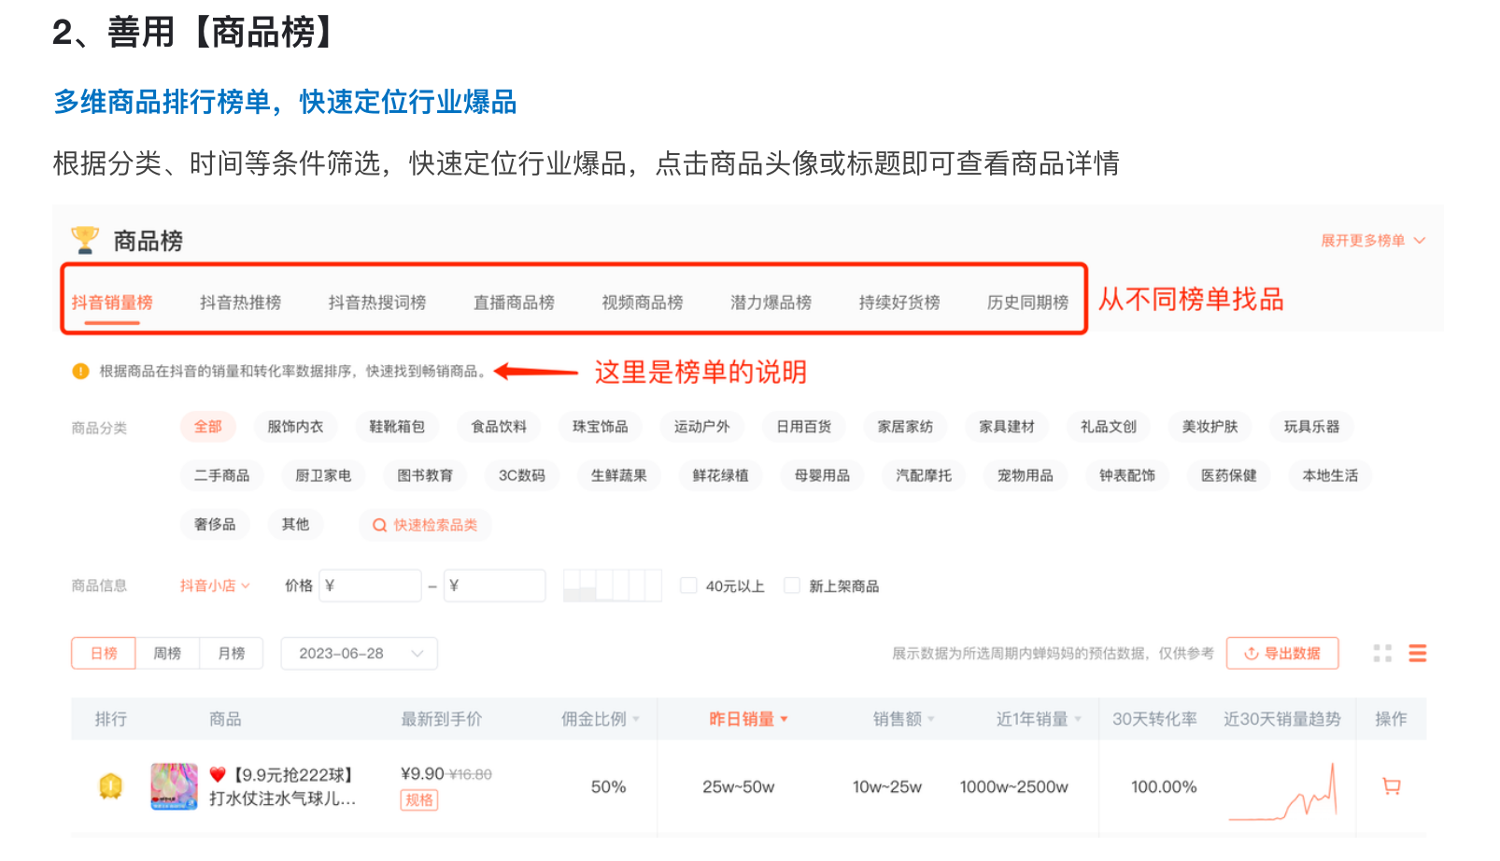Screen dimensions: 1500x861
Task: Open the 抖音小店 dropdown
Action: 215,586
